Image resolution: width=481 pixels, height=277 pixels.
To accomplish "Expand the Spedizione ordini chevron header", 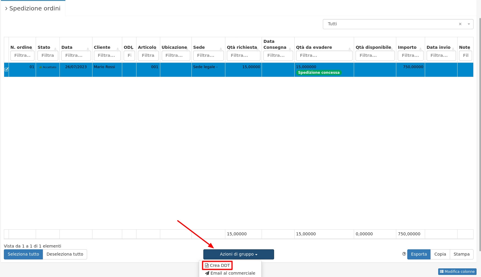I will click(6, 9).
